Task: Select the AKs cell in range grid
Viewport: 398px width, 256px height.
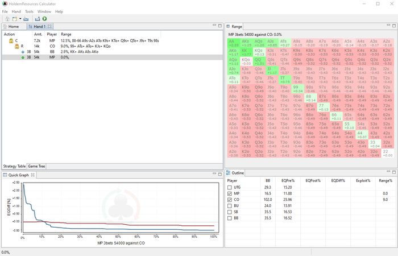Action: (x=246, y=43)
